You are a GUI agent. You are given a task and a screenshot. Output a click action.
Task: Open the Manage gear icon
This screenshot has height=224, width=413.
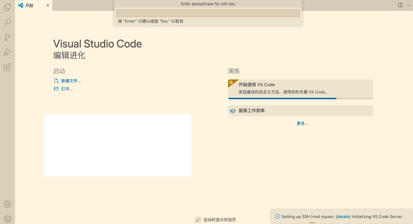pos(8,219)
